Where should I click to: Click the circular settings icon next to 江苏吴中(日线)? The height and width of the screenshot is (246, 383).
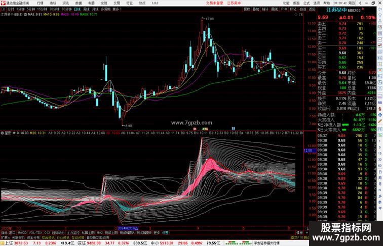click(25, 15)
